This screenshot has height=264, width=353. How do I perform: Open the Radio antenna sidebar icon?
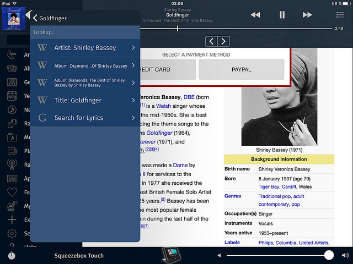[12, 164]
